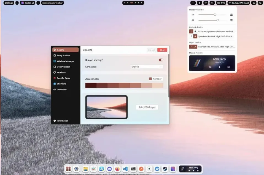Open the Specific Apps section
264x175 pixels.
point(65,78)
